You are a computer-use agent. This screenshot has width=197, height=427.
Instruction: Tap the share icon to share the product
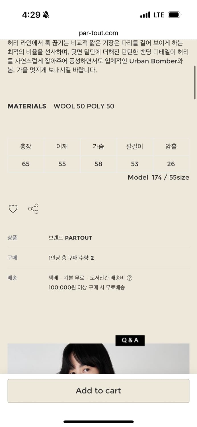click(x=33, y=209)
